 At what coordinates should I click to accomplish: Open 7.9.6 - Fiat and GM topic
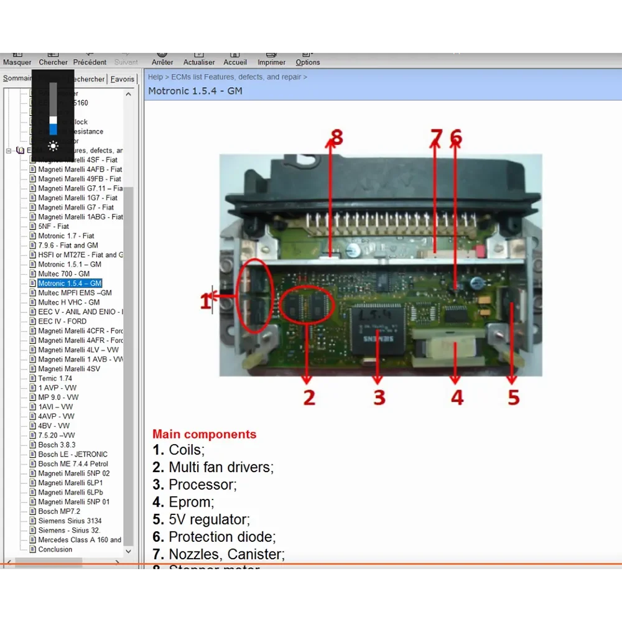[68, 246]
